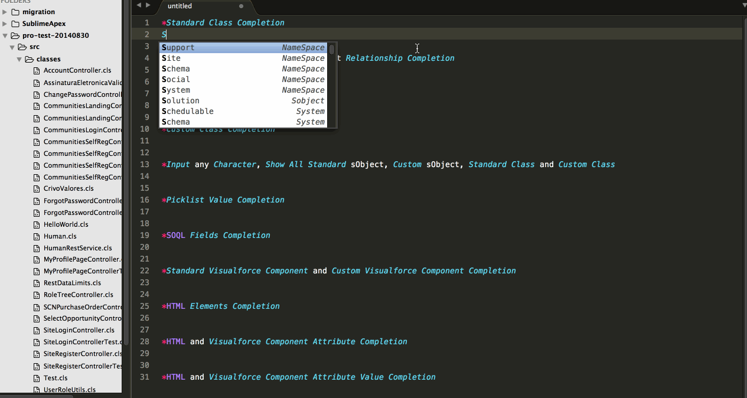
Task: Click Test.cls file icon
Action: [37, 378]
